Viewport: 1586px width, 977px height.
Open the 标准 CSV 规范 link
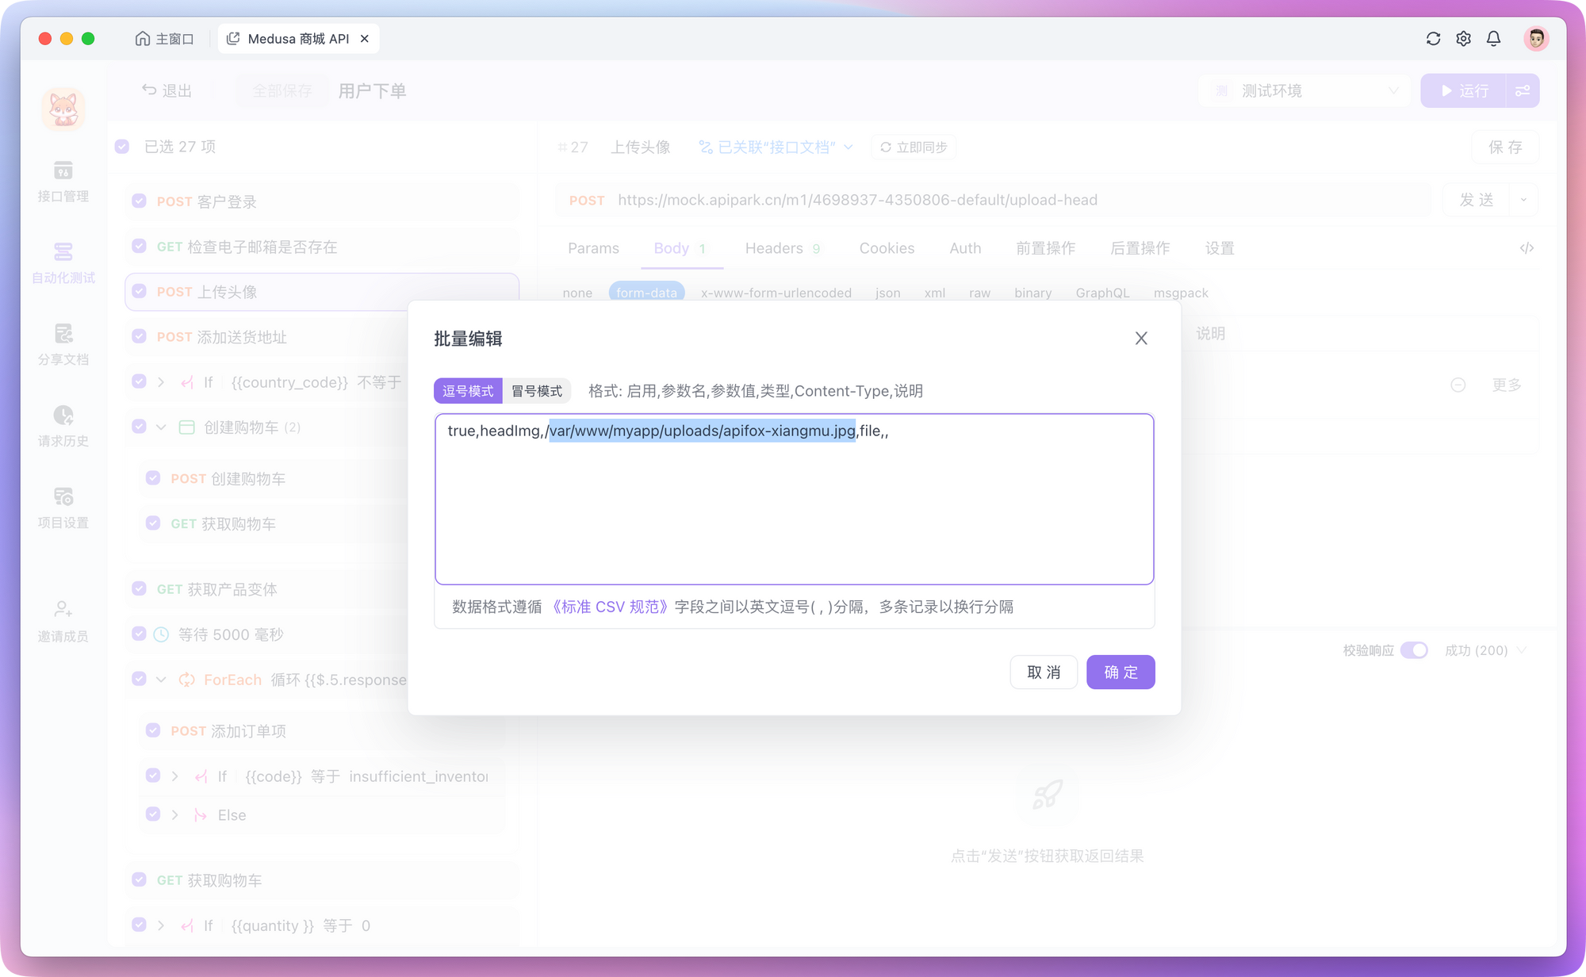[x=610, y=607]
